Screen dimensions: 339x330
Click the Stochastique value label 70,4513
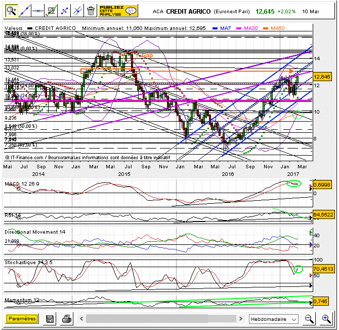click(323, 269)
